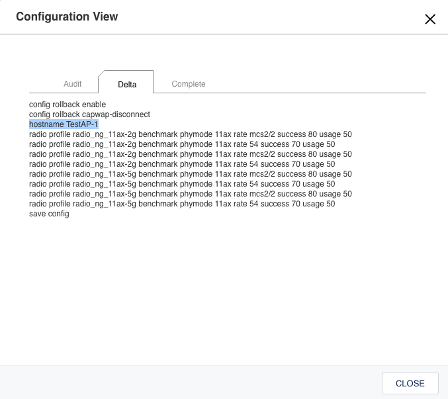This screenshot has height=399, width=448.
Task: Click the first radio_ng_11ax-5g rate 54 line
Action: pos(182,184)
